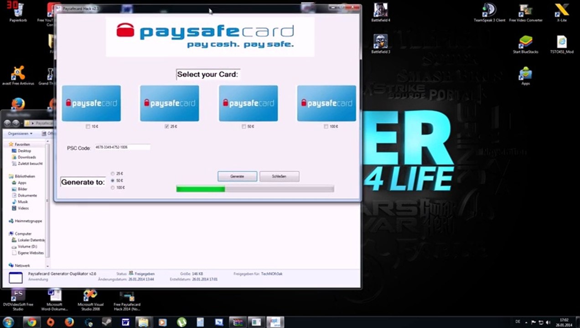Click the 50 € paysafecard thumbnail
The height and width of the screenshot is (328, 580).
click(x=248, y=103)
